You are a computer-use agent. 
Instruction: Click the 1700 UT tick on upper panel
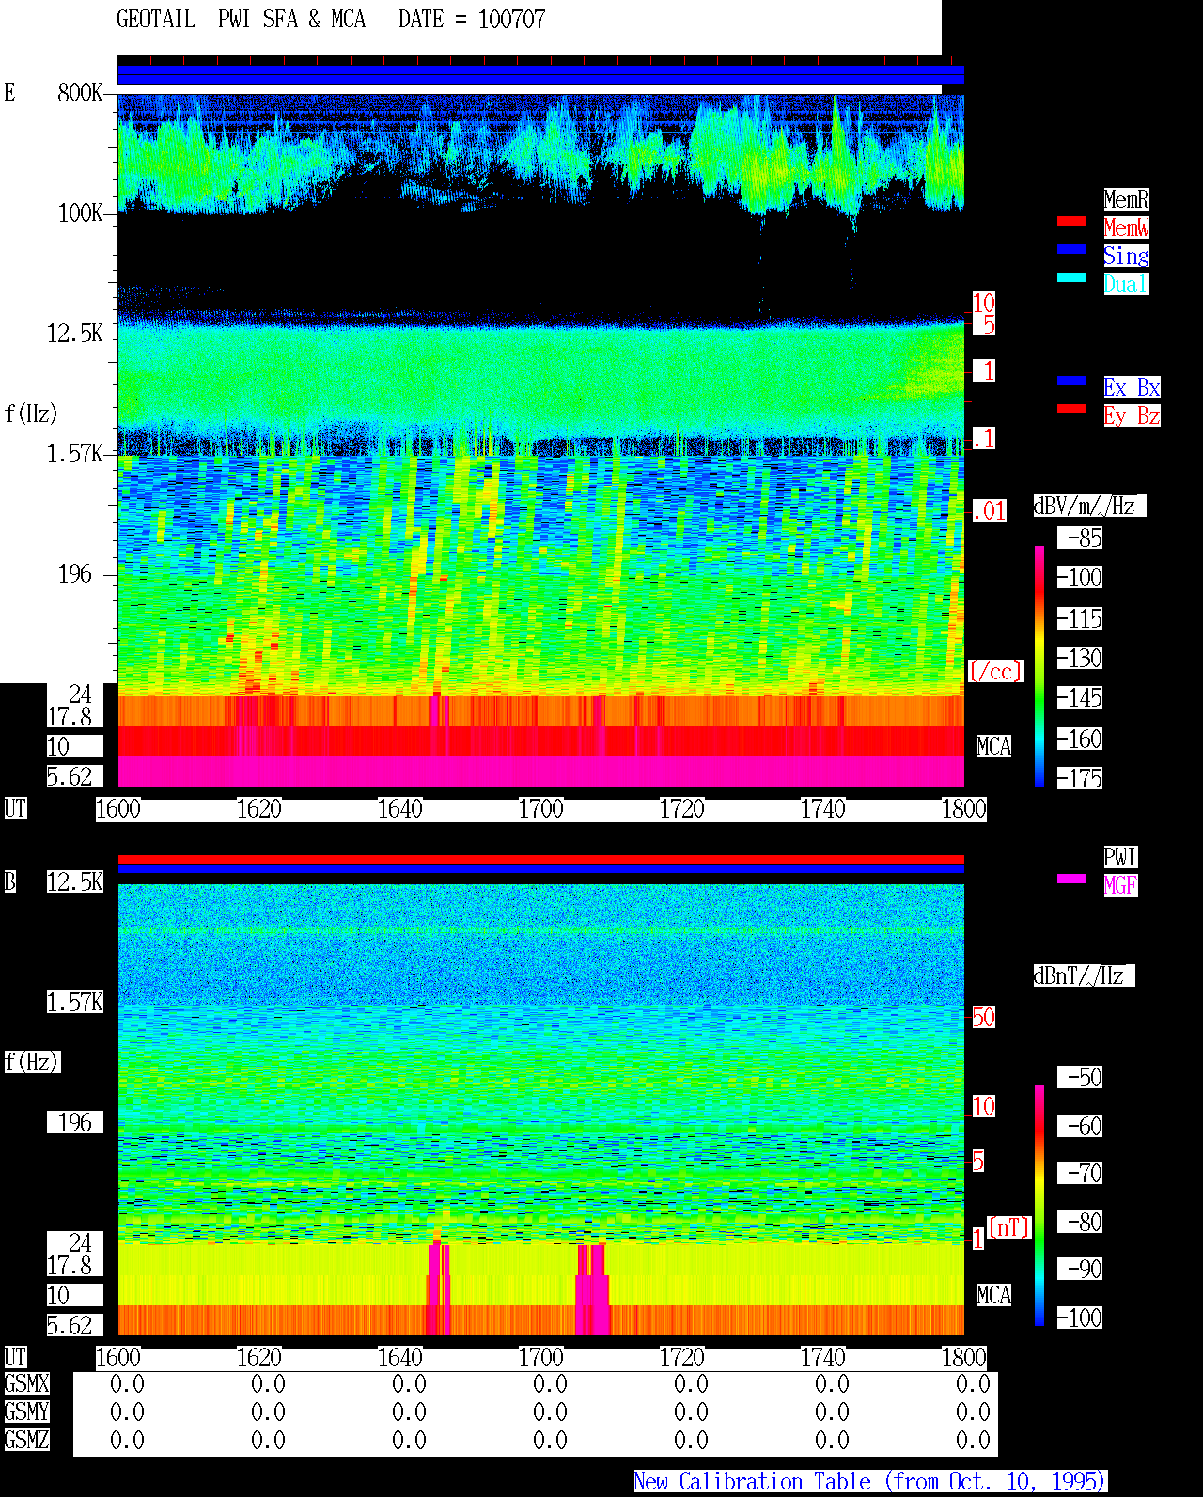pyautogui.click(x=540, y=809)
